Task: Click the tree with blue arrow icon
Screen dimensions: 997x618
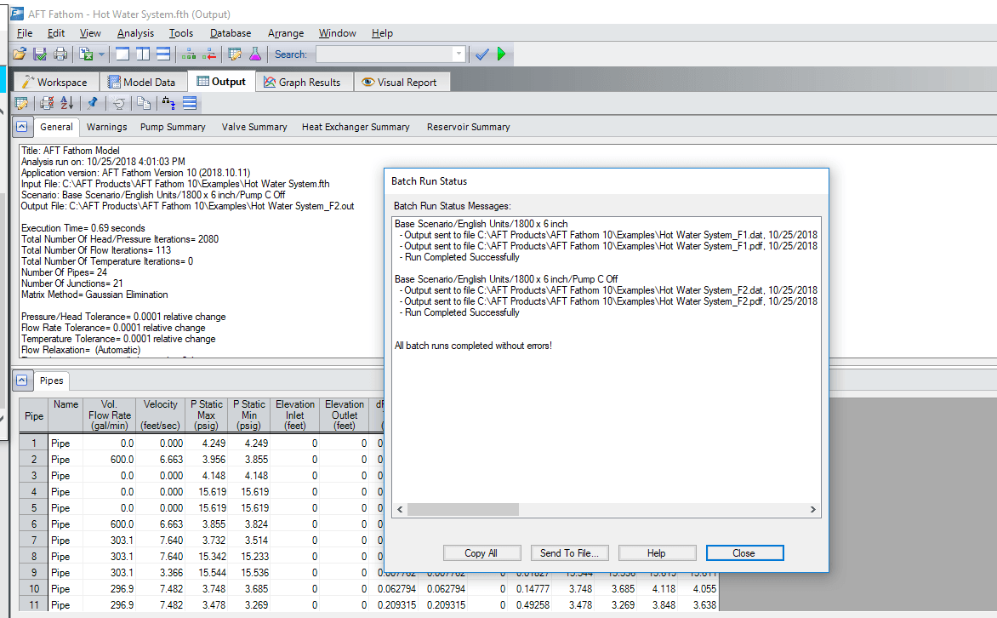Action: coord(168,103)
